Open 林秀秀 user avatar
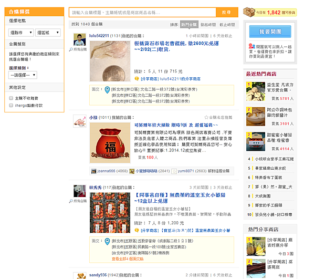The width and height of the screenshot is (315, 279). click(80, 191)
